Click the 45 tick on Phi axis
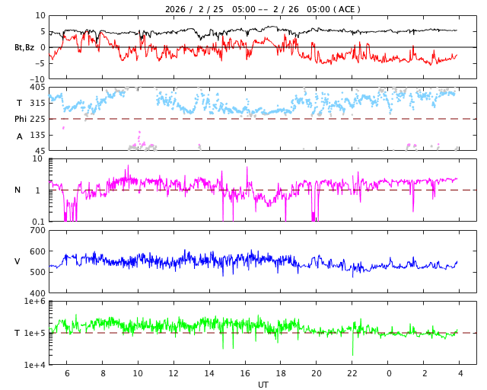This screenshot has height=390, width=487. tap(39, 150)
